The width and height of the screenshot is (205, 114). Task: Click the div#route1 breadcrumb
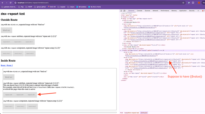(144, 113)
